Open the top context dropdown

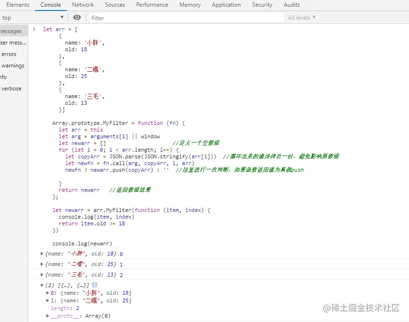click(33, 17)
